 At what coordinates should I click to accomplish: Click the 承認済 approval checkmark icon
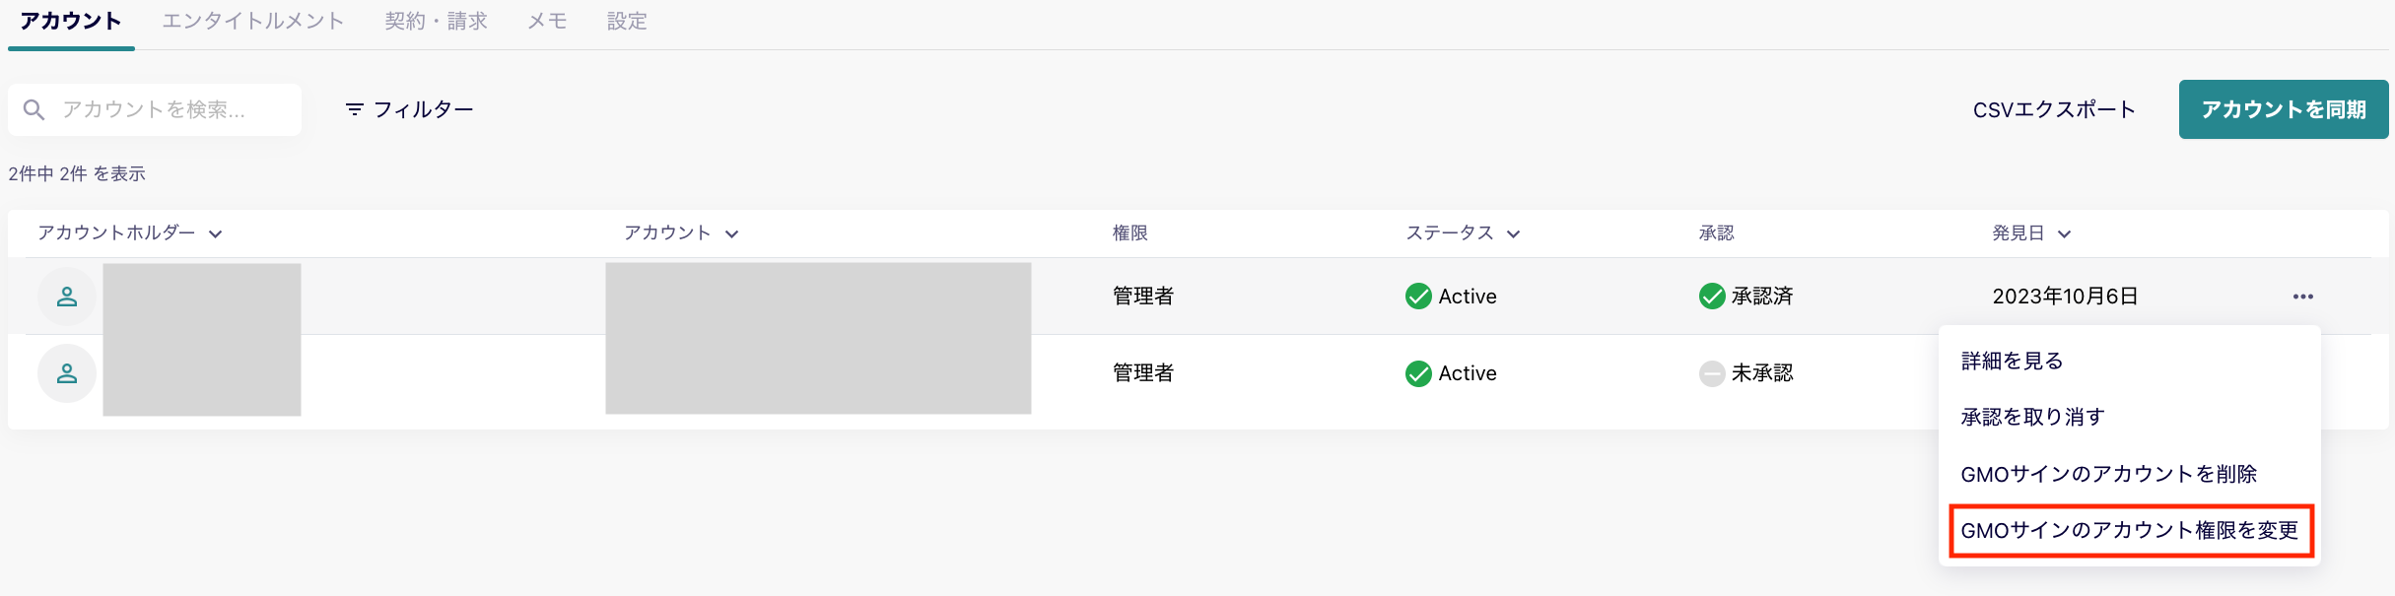point(1712,296)
